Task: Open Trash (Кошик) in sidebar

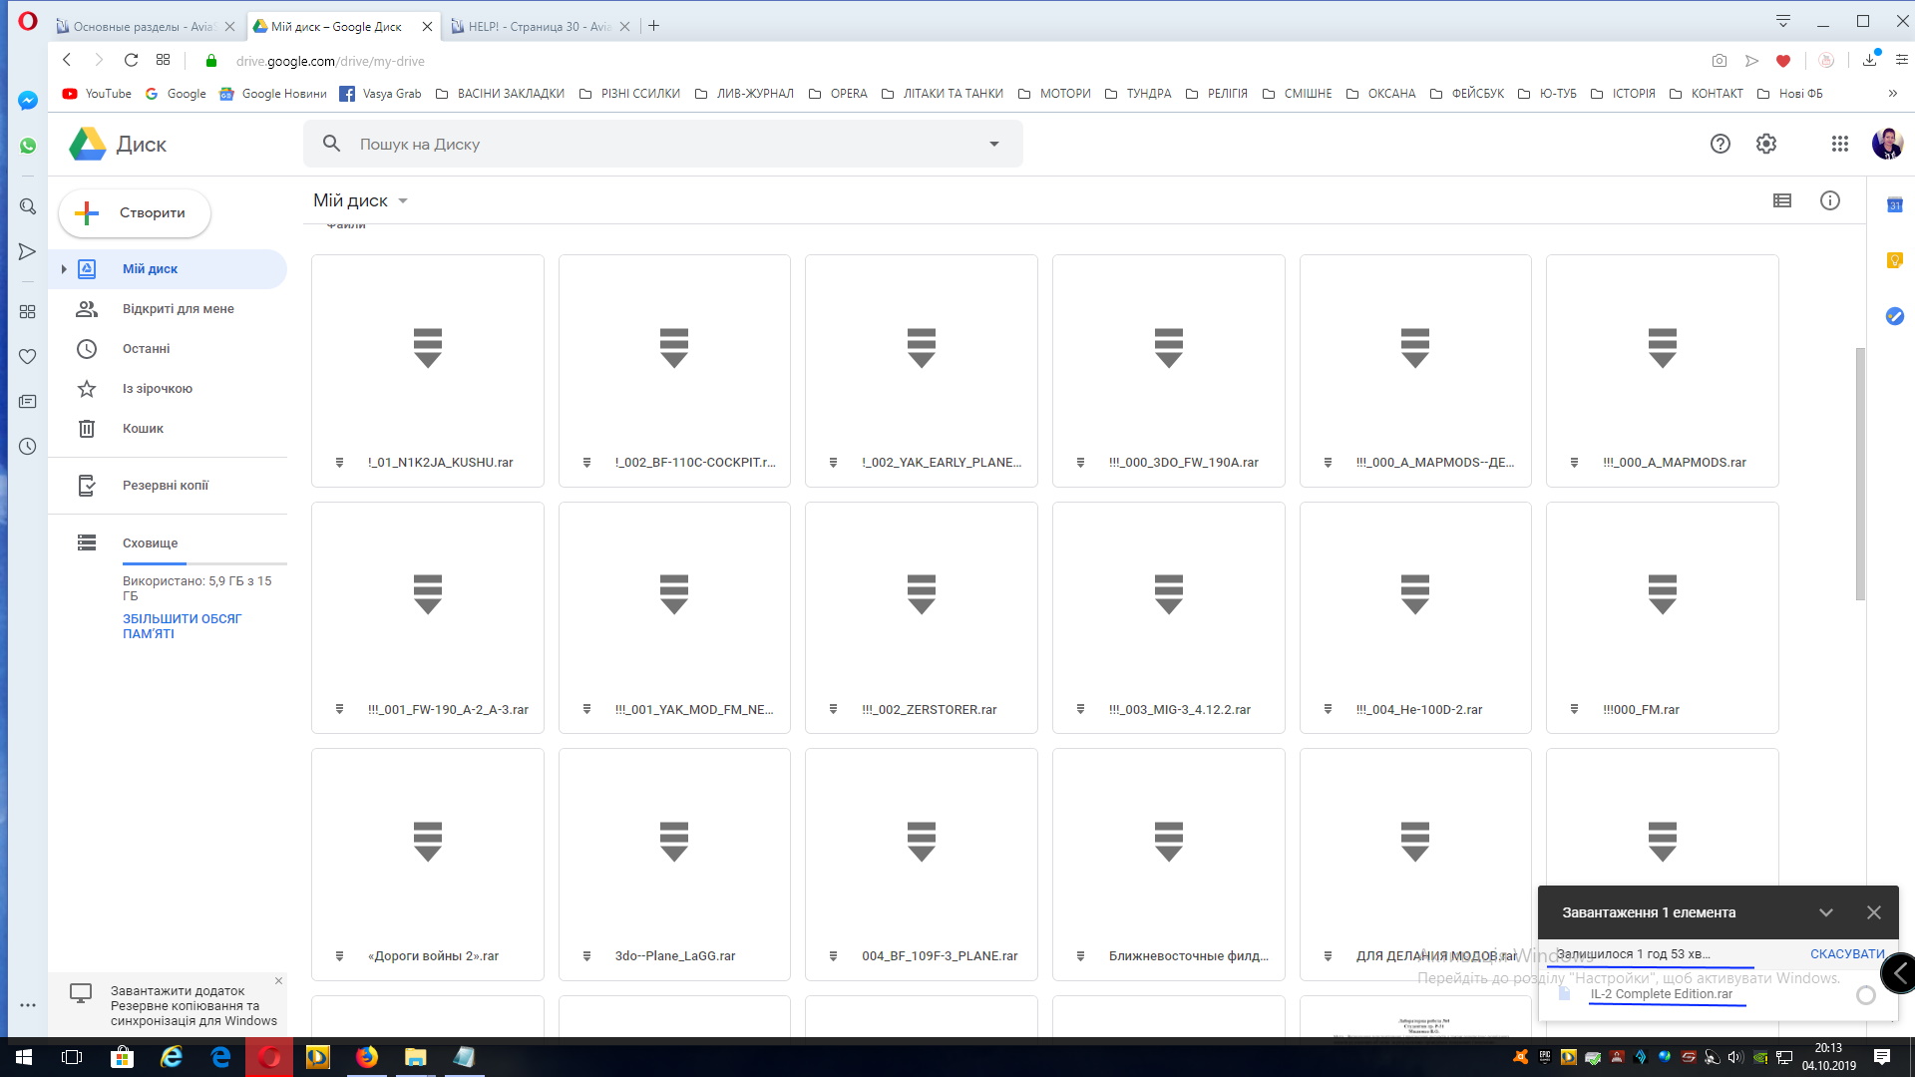Action: click(x=143, y=428)
